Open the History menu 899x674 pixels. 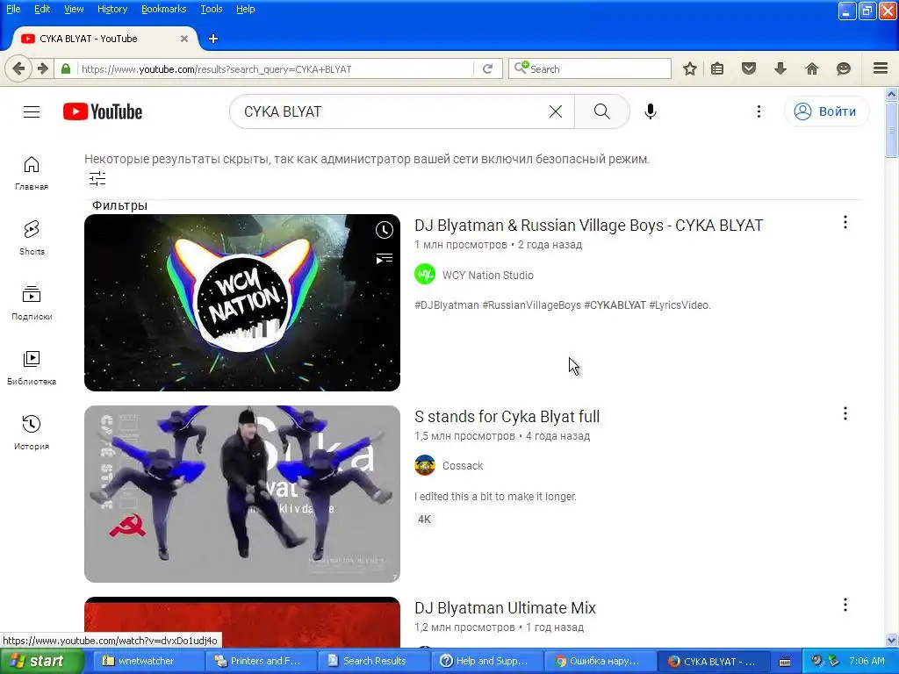(112, 9)
